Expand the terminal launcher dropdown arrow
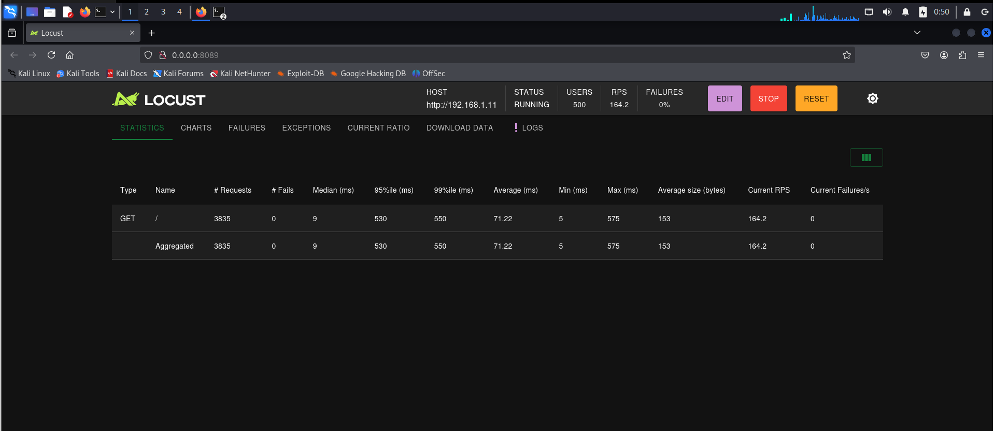The height and width of the screenshot is (431, 994). tap(112, 12)
